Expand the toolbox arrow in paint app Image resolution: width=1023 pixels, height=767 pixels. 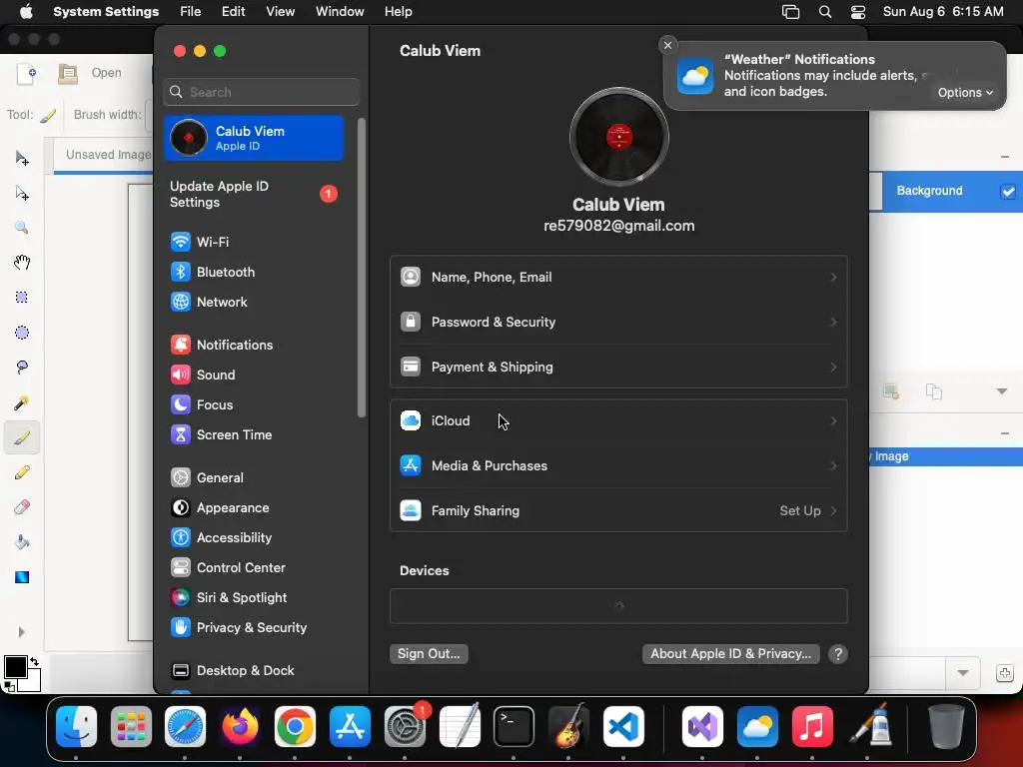point(22,632)
